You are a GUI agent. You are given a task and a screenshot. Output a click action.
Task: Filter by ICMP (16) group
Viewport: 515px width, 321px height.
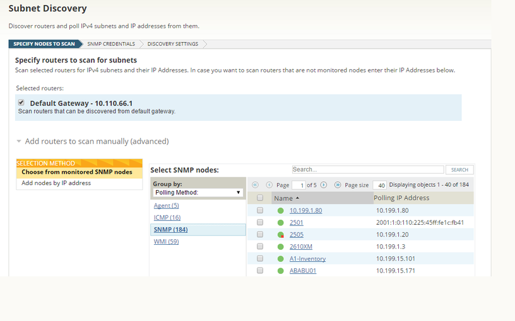pyautogui.click(x=167, y=218)
